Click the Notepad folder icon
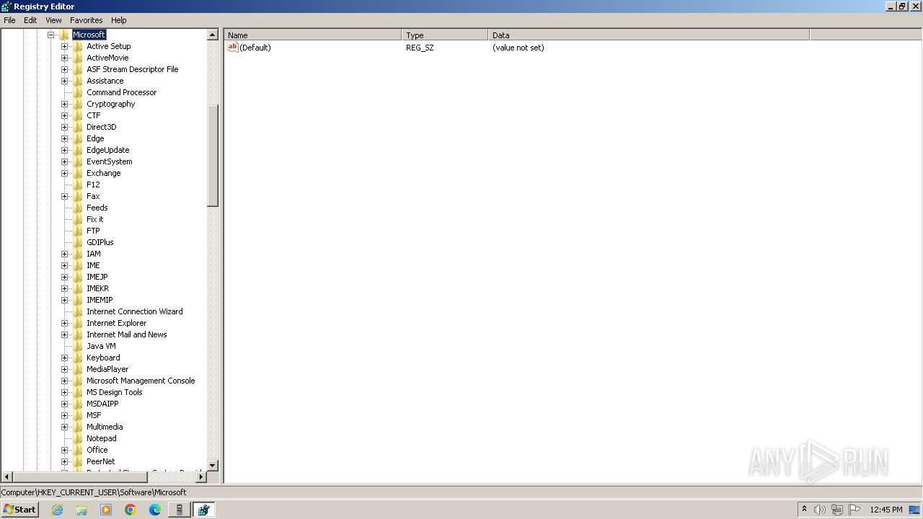Viewport: 923px width, 519px height. pyautogui.click(x=78, y=438)
